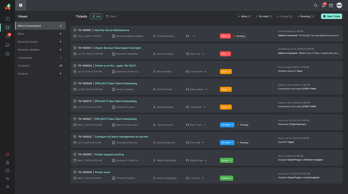This screenshot has height=194, width=348.
Task: Click the app logo in the sidebar
Action: click(8, 7)
